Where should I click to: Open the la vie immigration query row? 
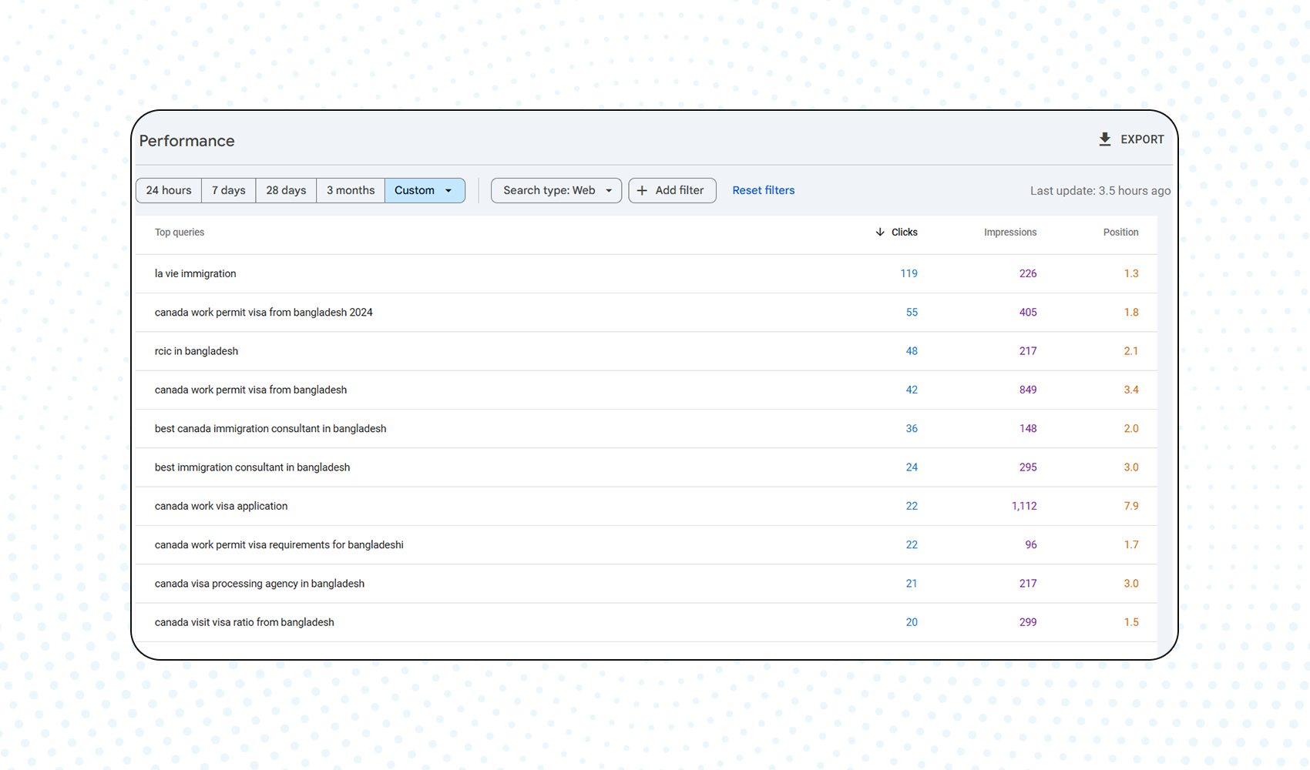(x=195, y=273)
